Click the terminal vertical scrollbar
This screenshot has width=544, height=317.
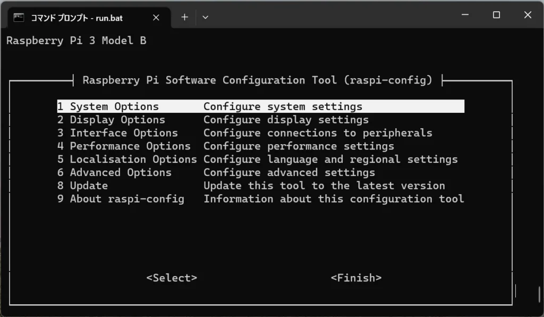[x=540, y=294]
